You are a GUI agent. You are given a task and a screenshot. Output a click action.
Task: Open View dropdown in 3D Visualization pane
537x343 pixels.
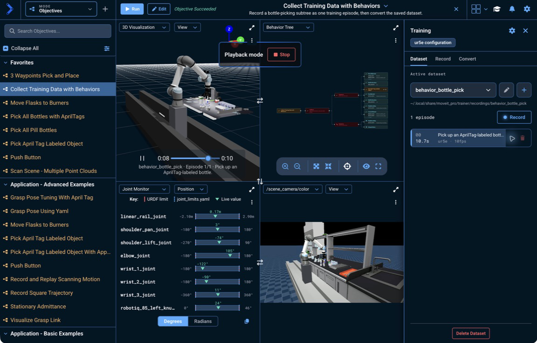(187, 27)
